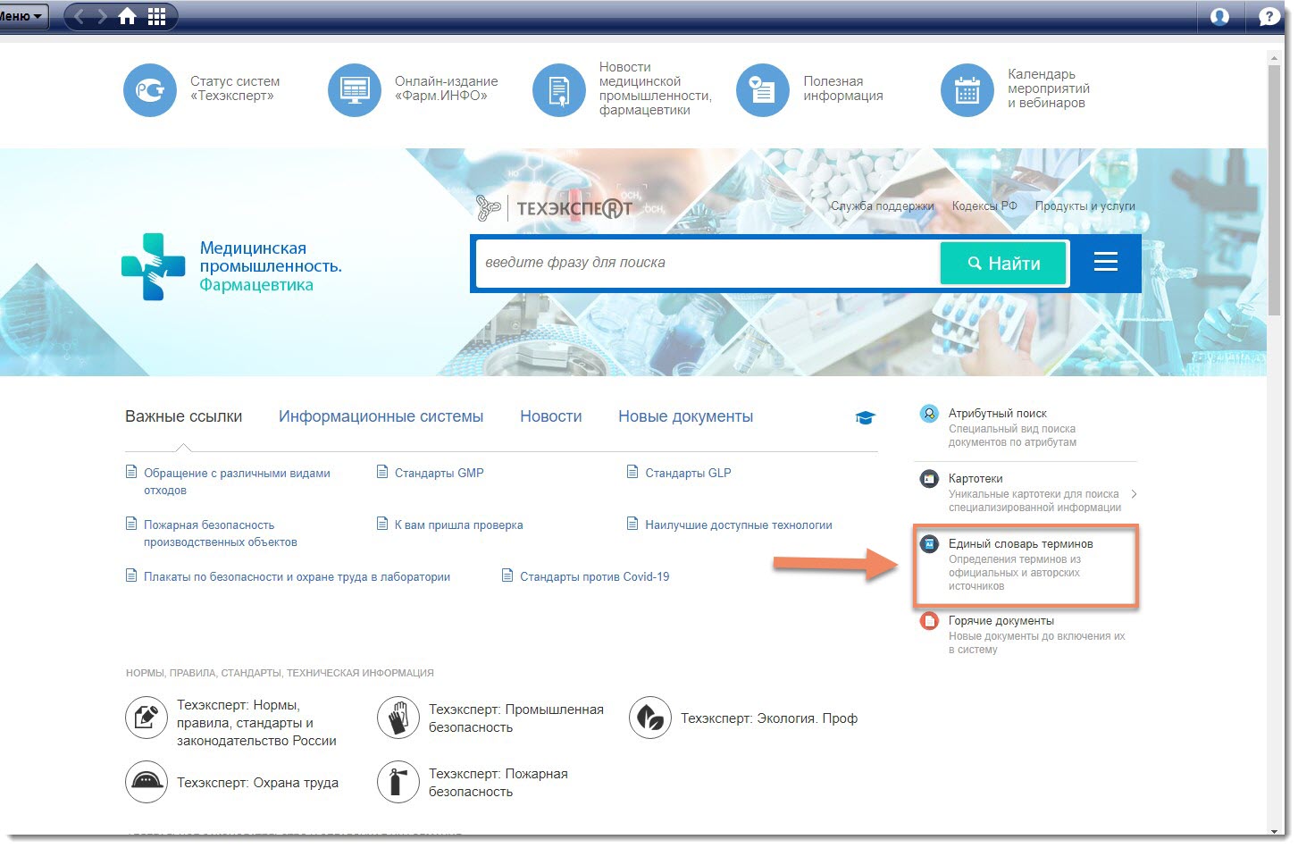Click the Картотеки icon
This screenshot has width=1298, height=848.
coord(929,479)
